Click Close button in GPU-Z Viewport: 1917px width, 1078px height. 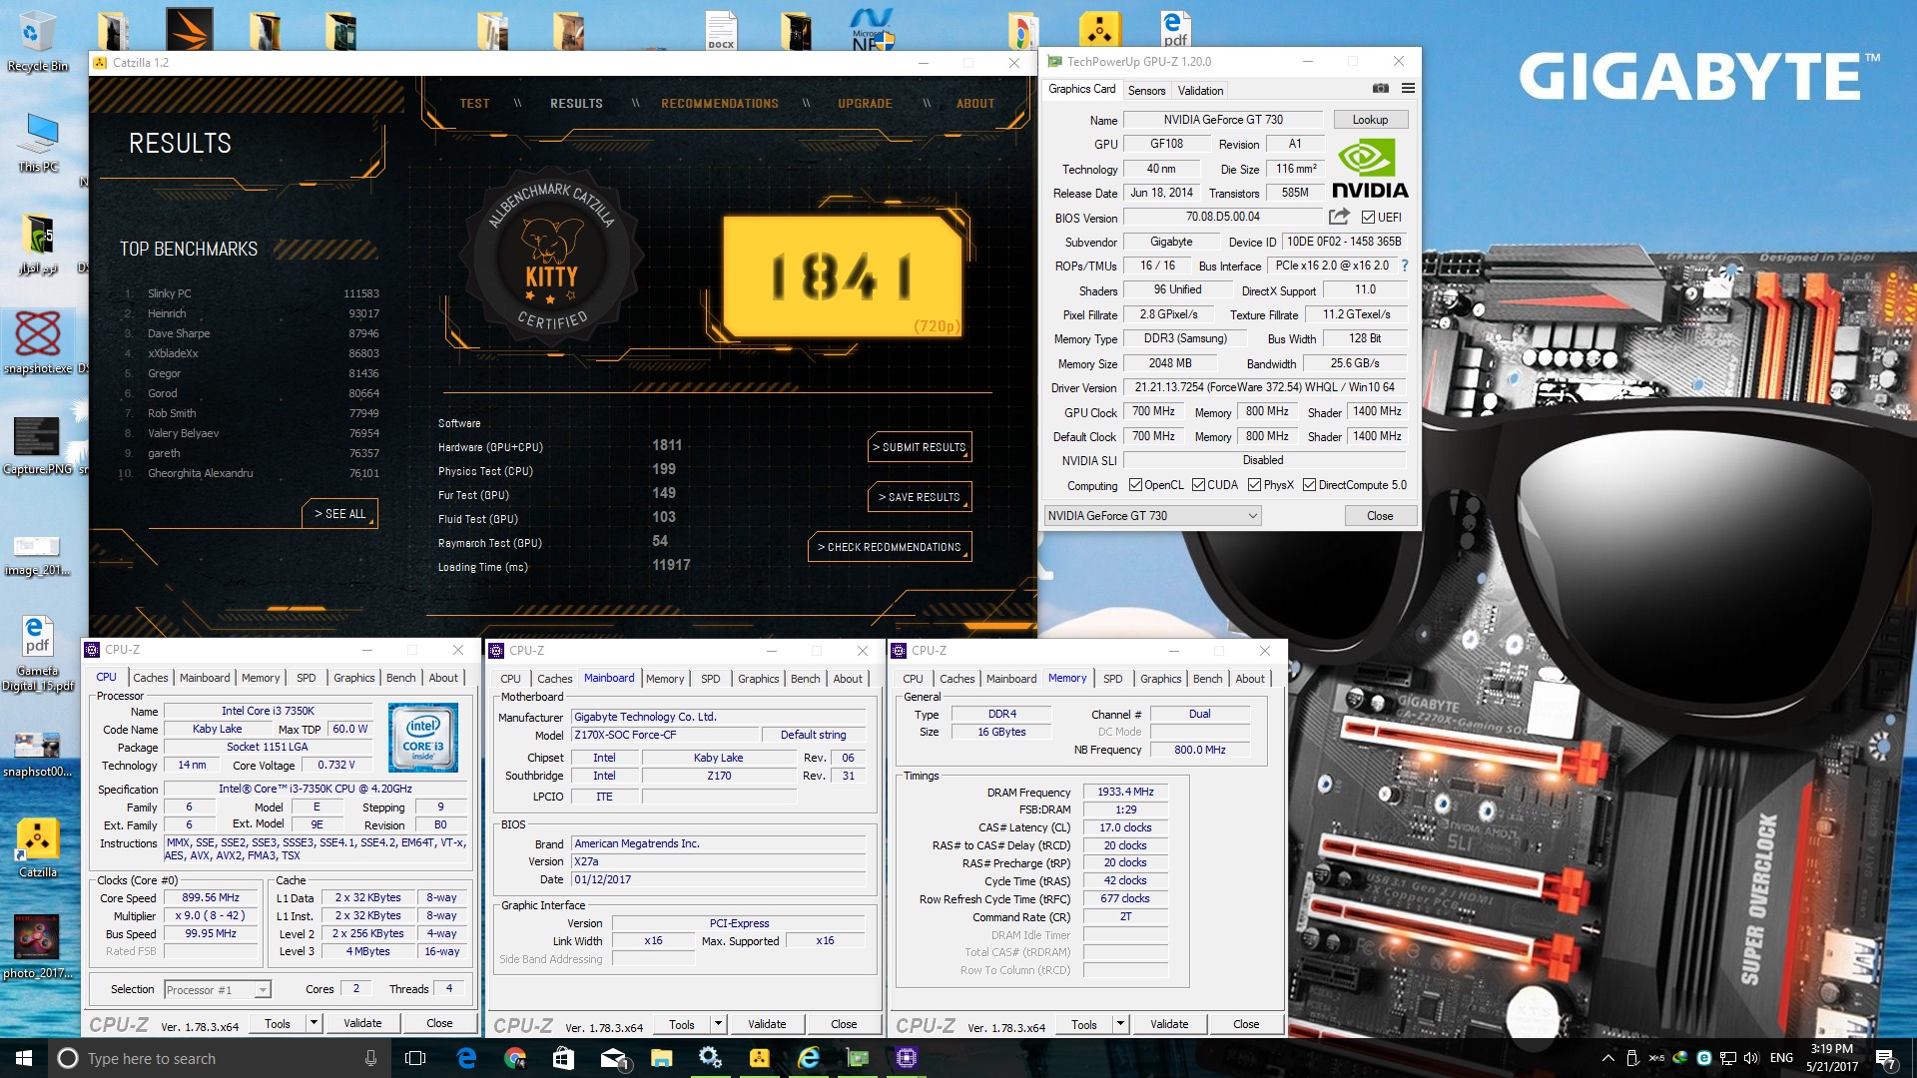(1380, 516)
